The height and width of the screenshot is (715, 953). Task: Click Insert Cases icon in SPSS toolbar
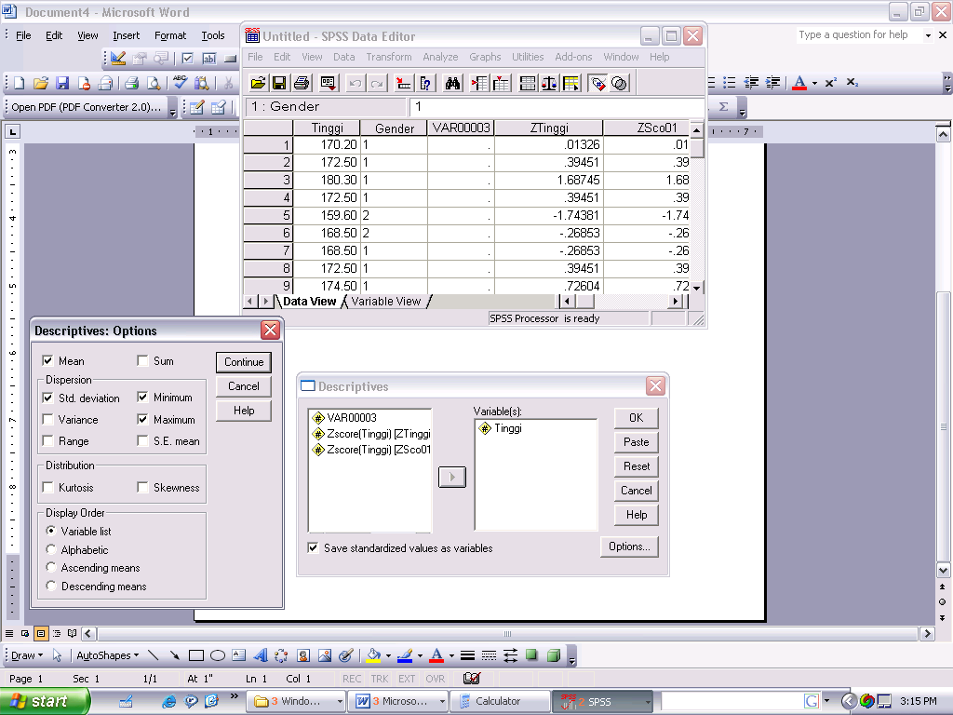(479, 83)
